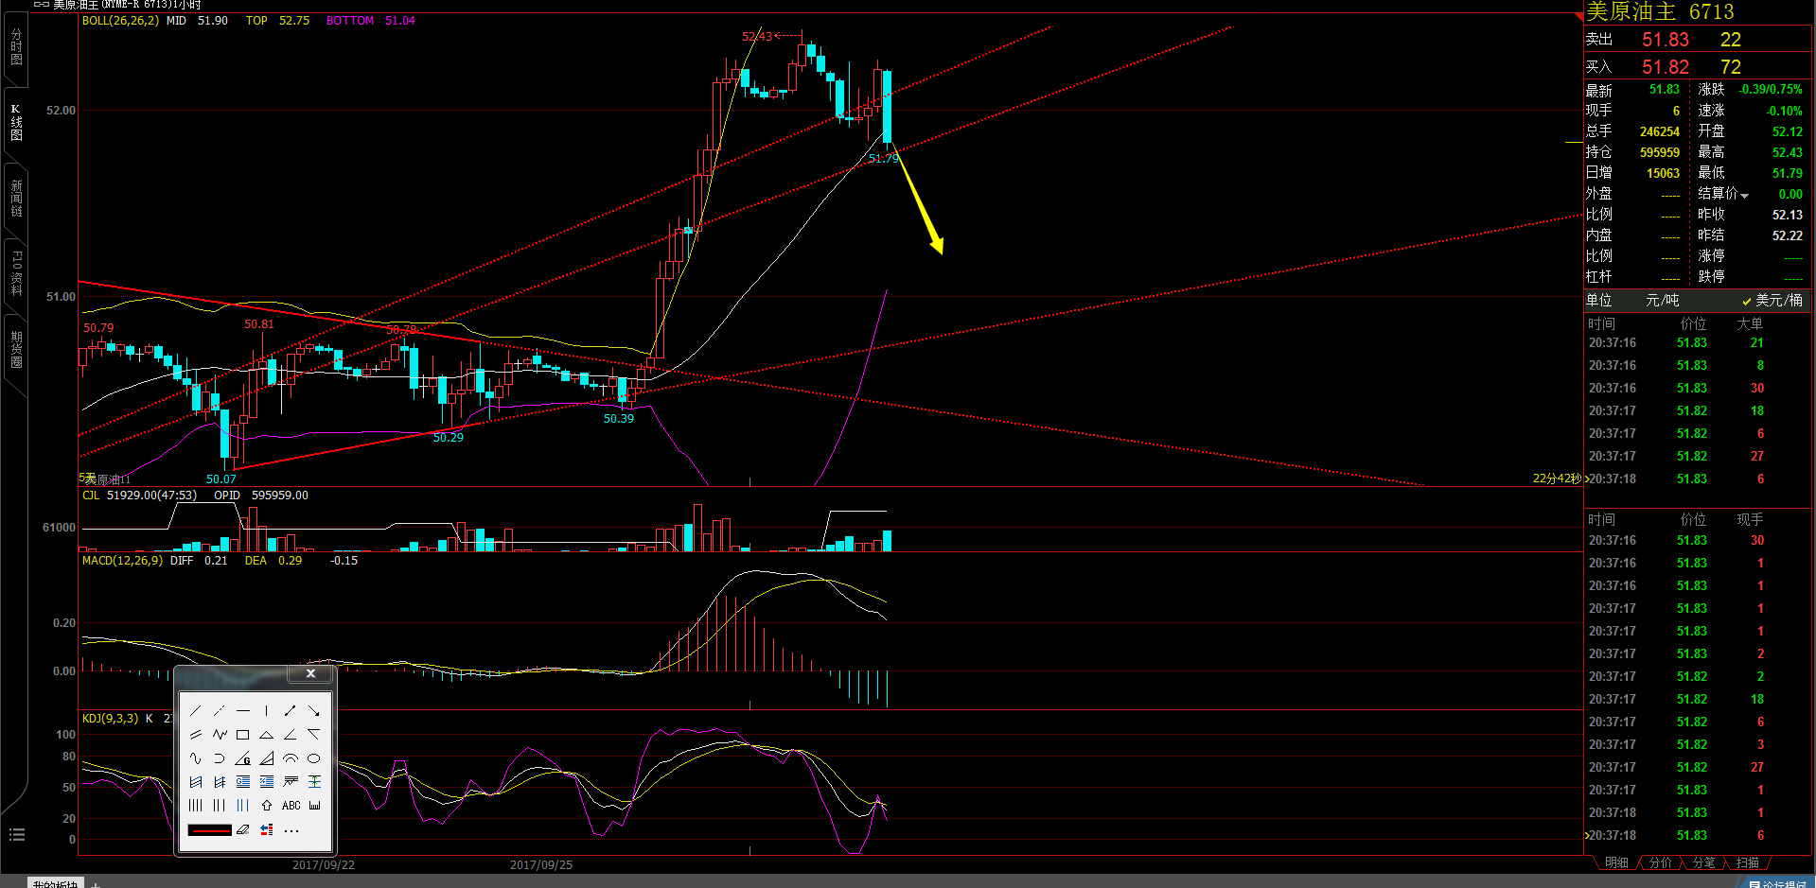
Task: Select the 元/吨 unit option
Action: (1662, 300)
